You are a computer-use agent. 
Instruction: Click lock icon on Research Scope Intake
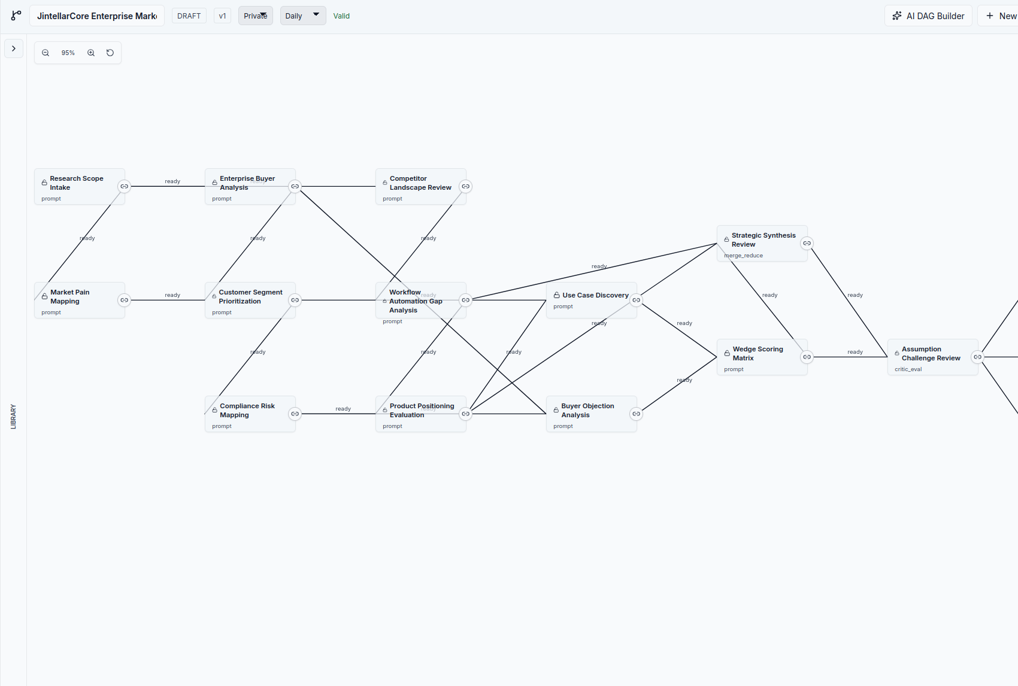click(x=44, y=183)
